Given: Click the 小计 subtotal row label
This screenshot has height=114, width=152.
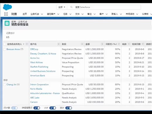Looking at the screenshot, I should (x=6, y=80).
